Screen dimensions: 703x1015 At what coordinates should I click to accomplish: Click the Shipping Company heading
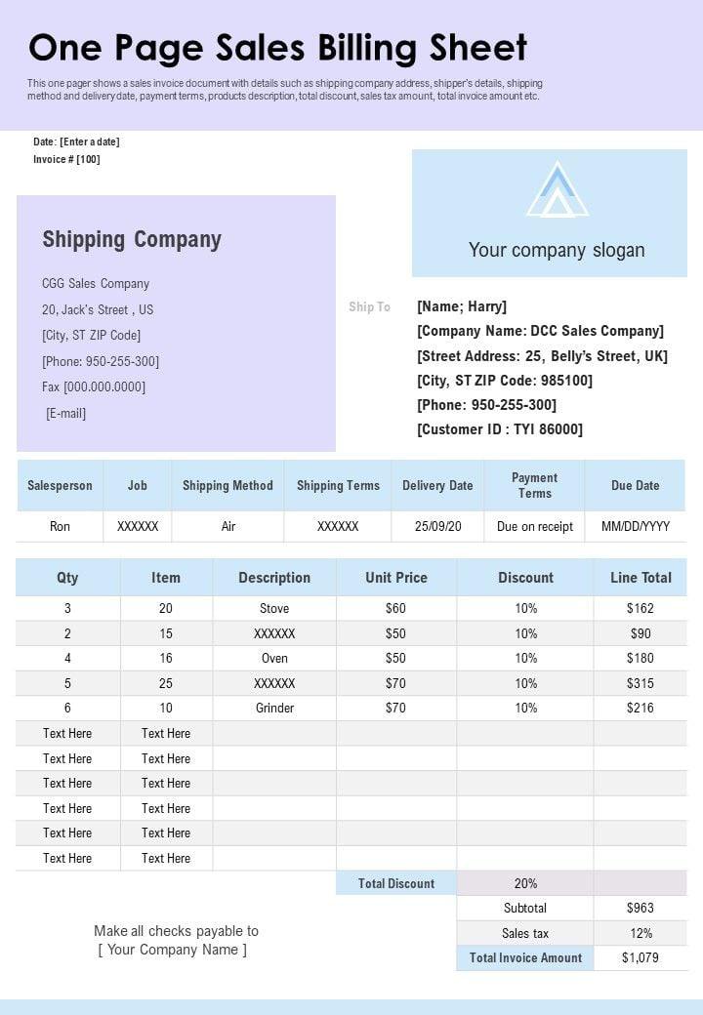132,239
